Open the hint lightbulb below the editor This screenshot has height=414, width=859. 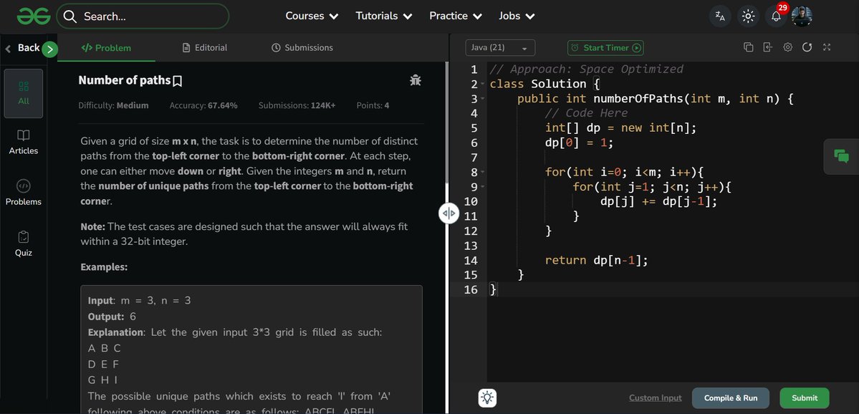click(x=486, y=398)
